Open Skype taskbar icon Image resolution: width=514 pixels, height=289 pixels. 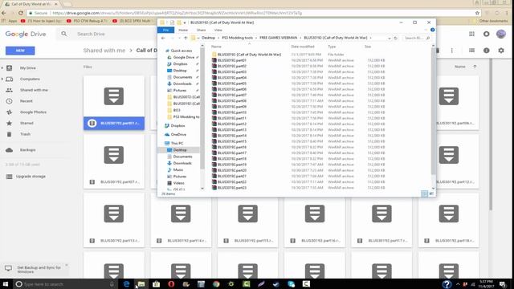pos(291,283)
